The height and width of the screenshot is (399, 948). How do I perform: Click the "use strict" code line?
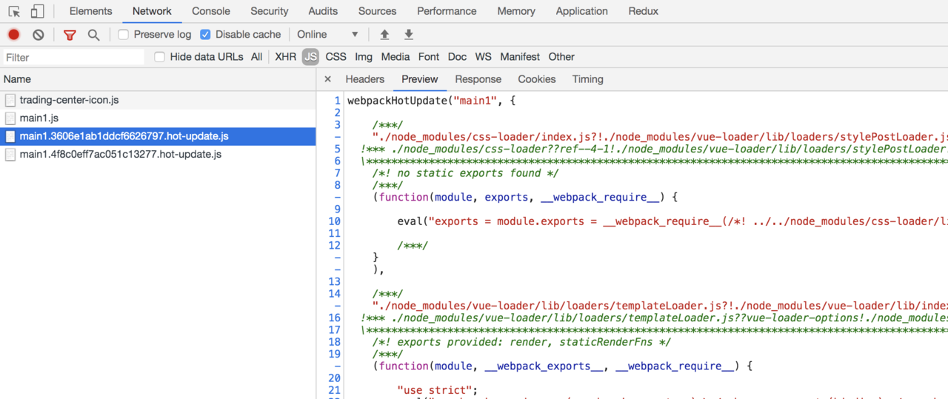(x=438, y=390)
